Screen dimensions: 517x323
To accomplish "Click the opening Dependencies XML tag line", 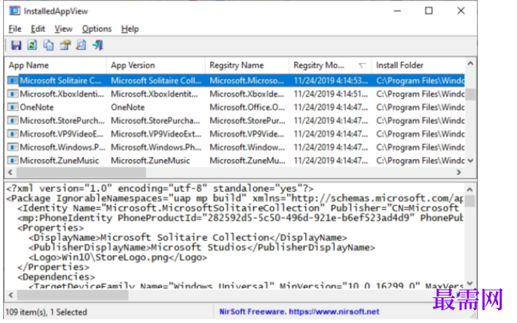I will click(57, 277).
